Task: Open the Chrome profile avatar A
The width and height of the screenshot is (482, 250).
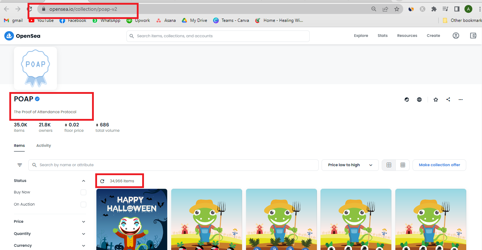Action: pyautogui.click(x=468, y=9)
